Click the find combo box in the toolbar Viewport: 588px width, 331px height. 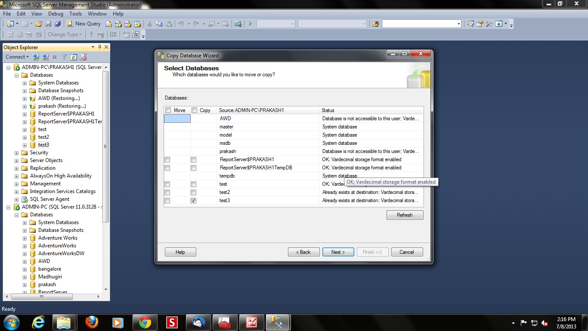[421, 24]
